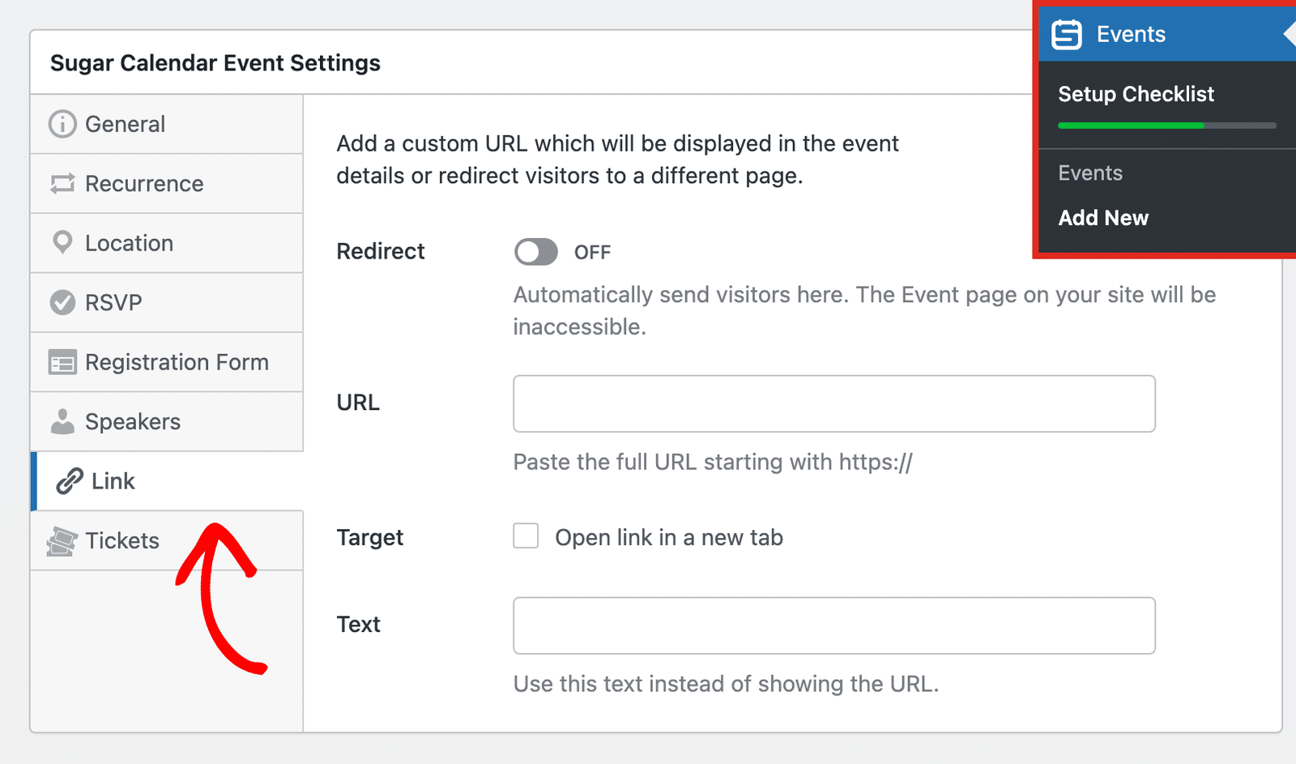Click the Text field label
1296x764 pixels.
point(359,625)
